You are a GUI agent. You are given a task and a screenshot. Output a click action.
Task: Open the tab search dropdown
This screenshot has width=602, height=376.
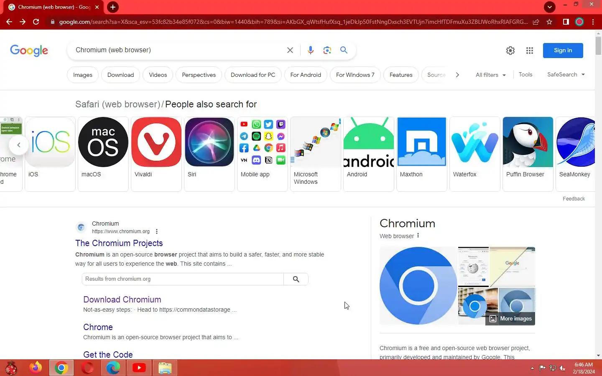tap(550, 7)
